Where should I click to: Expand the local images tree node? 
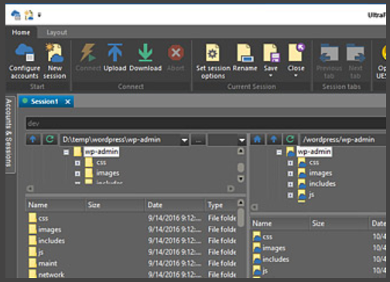pyautogui.click(x=77, y=174)
